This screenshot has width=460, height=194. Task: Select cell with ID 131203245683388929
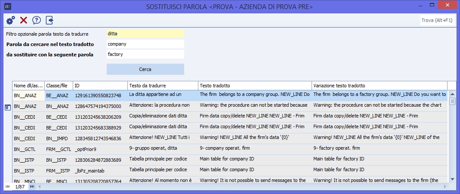tap(100, 127)
